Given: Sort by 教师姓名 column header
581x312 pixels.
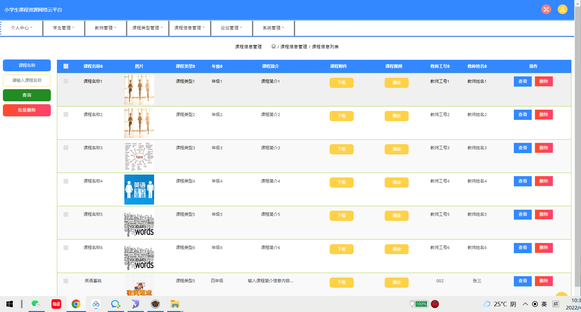Looking at the screenshot, I should 477,66.
